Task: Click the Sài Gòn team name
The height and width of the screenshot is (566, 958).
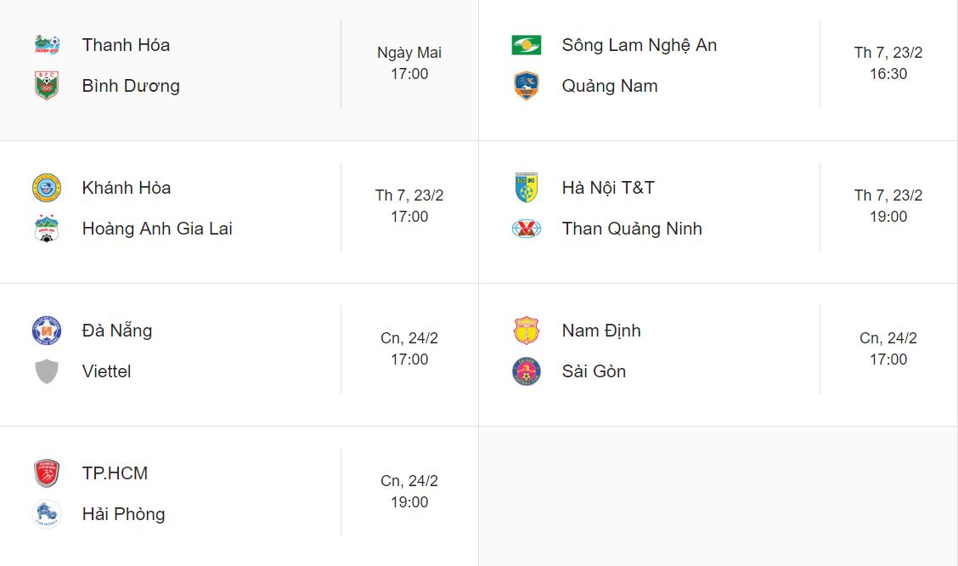Action: click(593, 371)
